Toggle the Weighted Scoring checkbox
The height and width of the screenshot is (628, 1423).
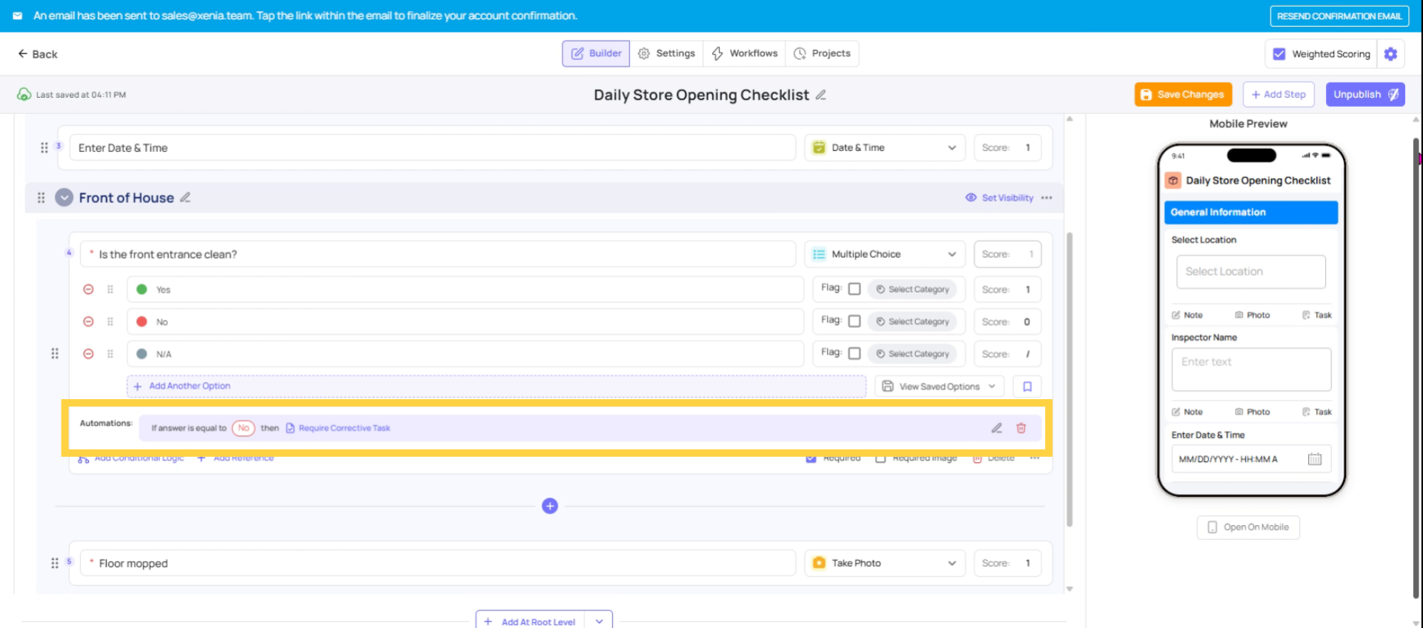point(1279,54)
